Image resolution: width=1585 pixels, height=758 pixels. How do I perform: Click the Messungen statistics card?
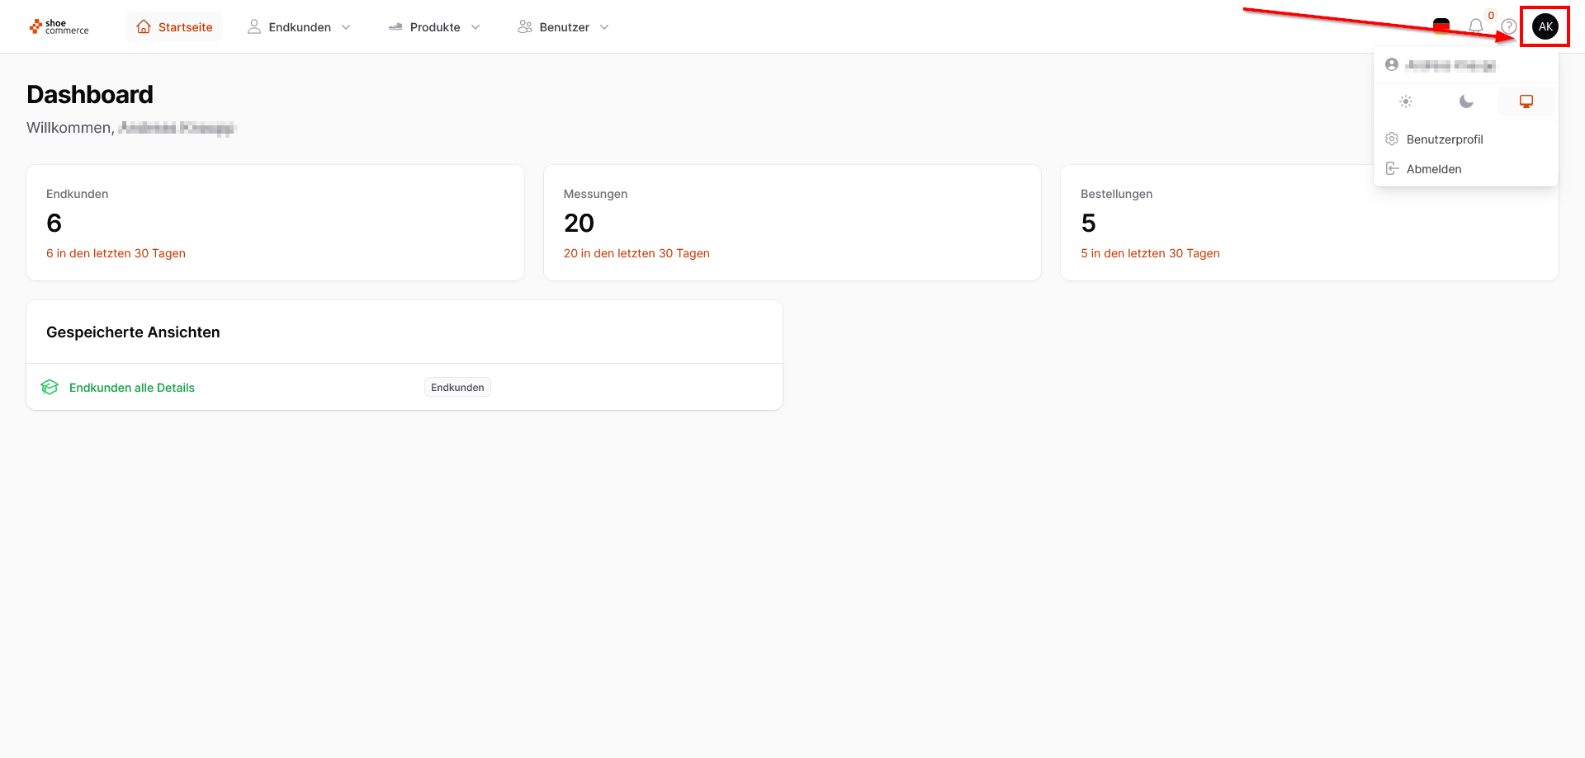pos(792,223)
